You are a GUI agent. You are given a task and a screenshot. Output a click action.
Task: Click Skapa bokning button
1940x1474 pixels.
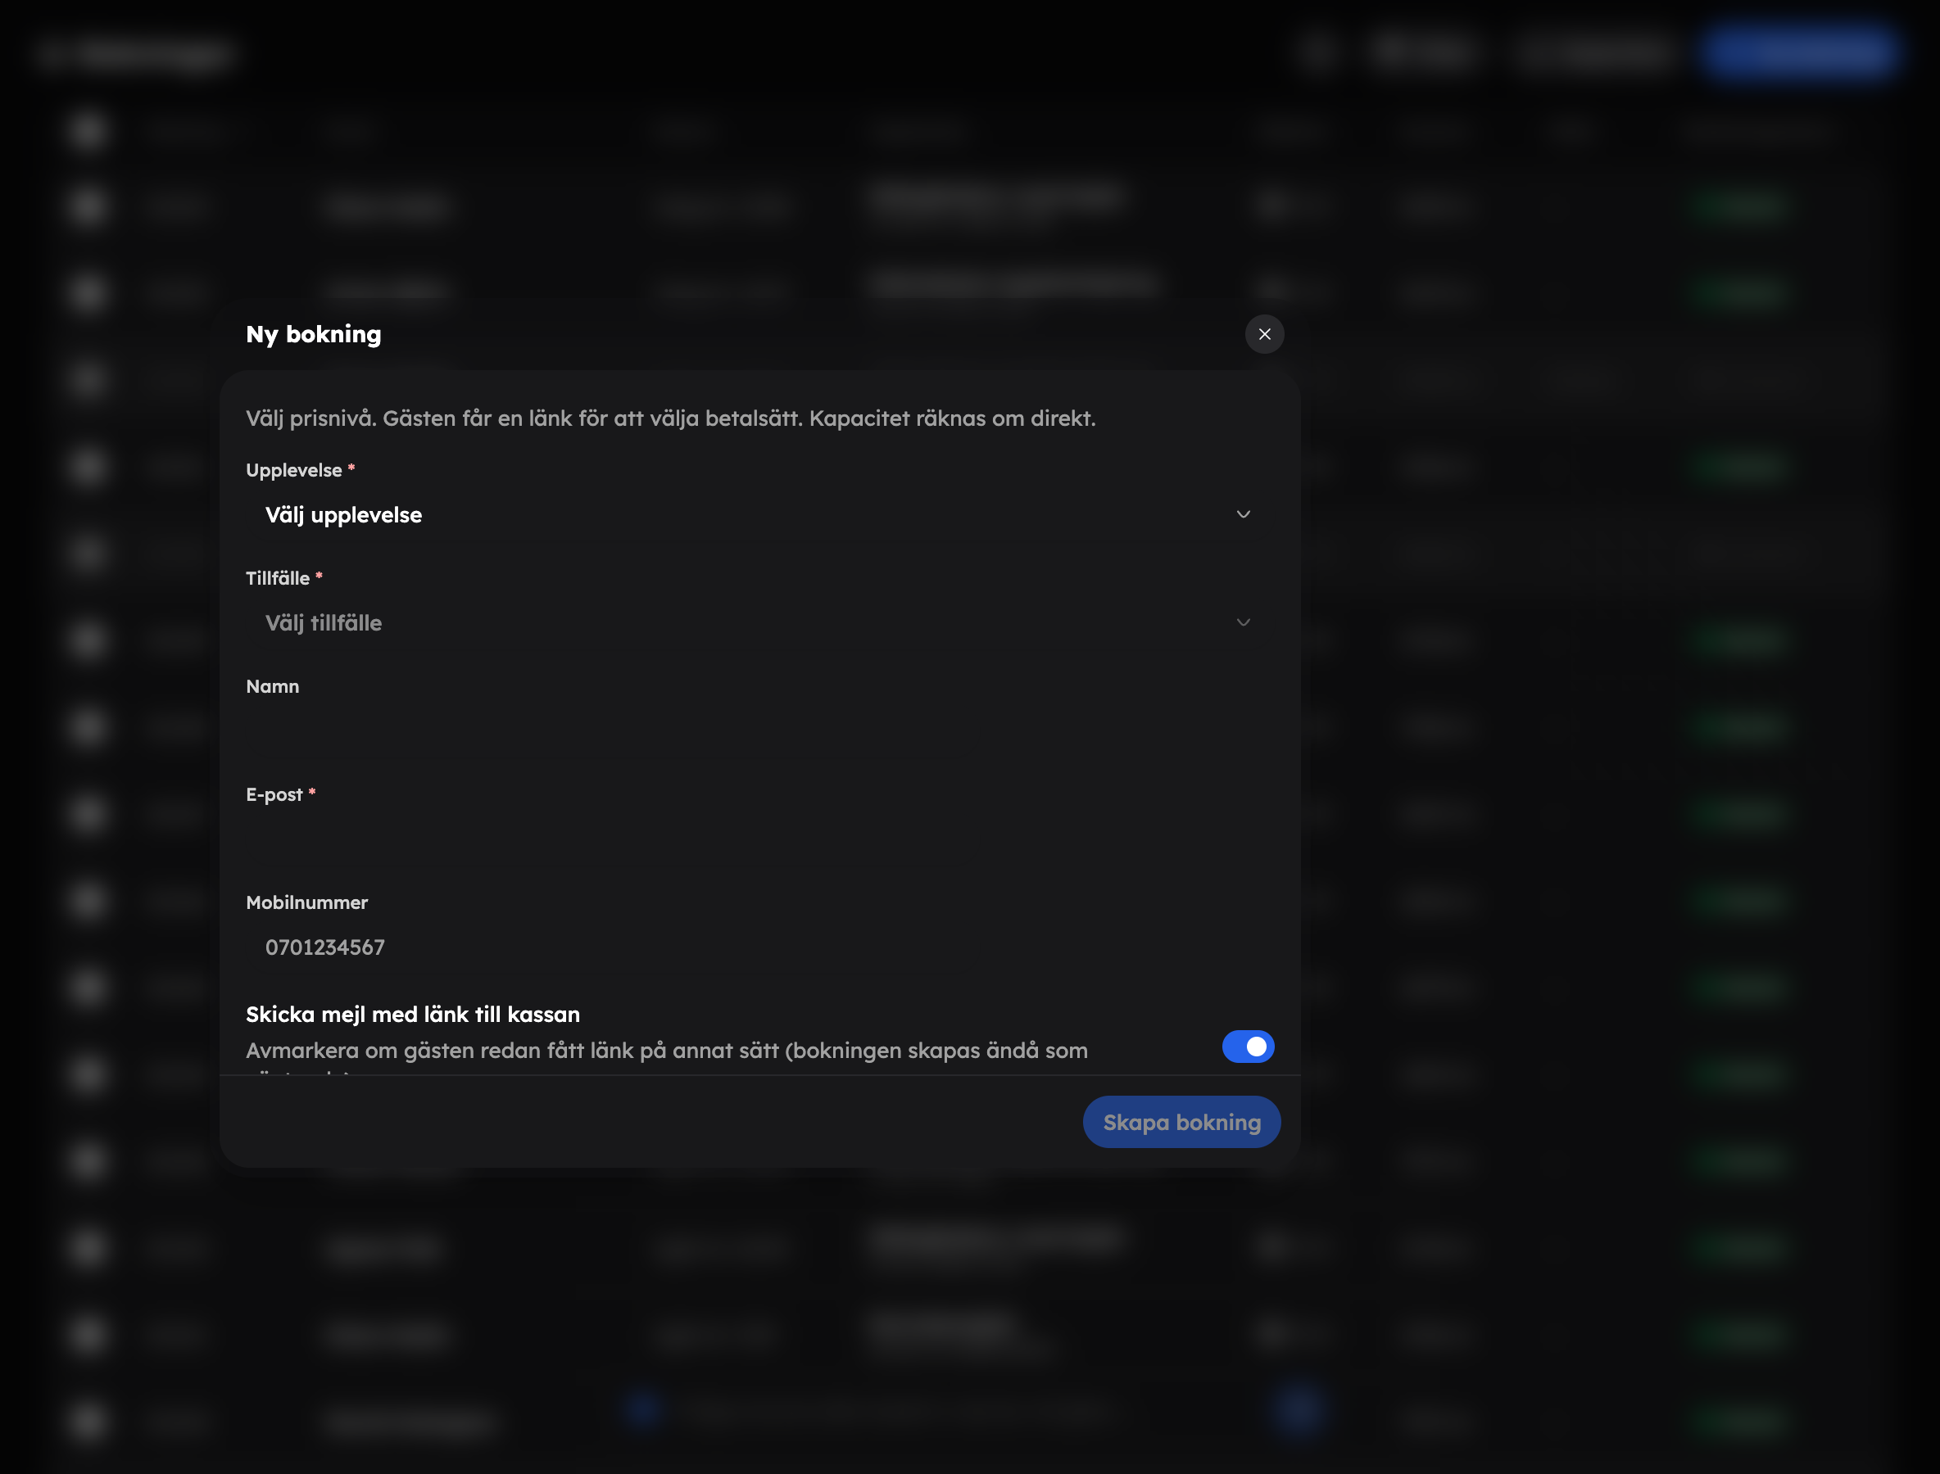click(x=1181, y=1122)
